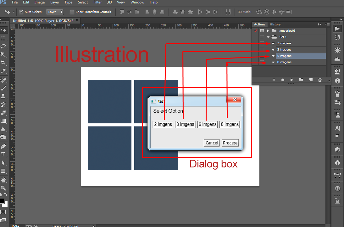344x227 pixels.
Task: Select the Magic Wand tool
Action: [x=3, y=54]
